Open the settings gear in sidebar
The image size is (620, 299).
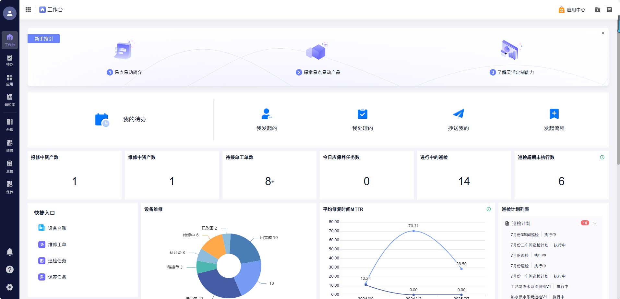(x=10, y=287)
